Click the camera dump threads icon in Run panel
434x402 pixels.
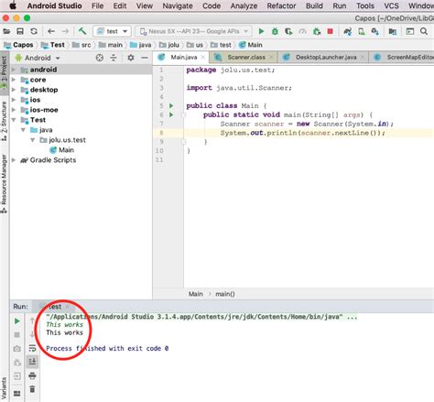tap(17, 349)
